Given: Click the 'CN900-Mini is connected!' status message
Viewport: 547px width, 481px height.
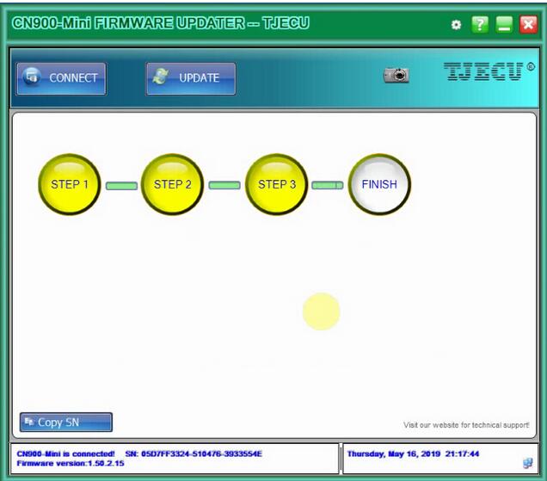Looking at the screenshot, I should [65, 453].
